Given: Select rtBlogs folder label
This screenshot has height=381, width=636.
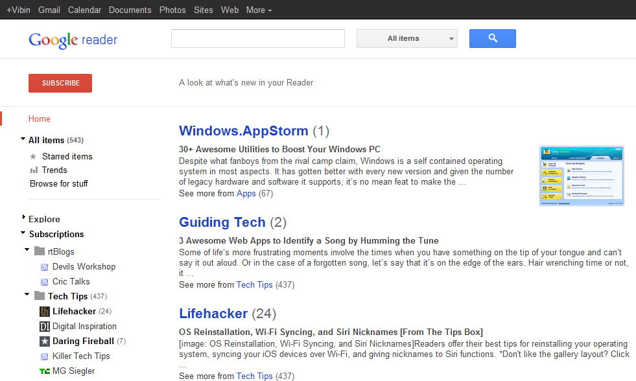Looking at the screenshot, I should tap(61, 251).
